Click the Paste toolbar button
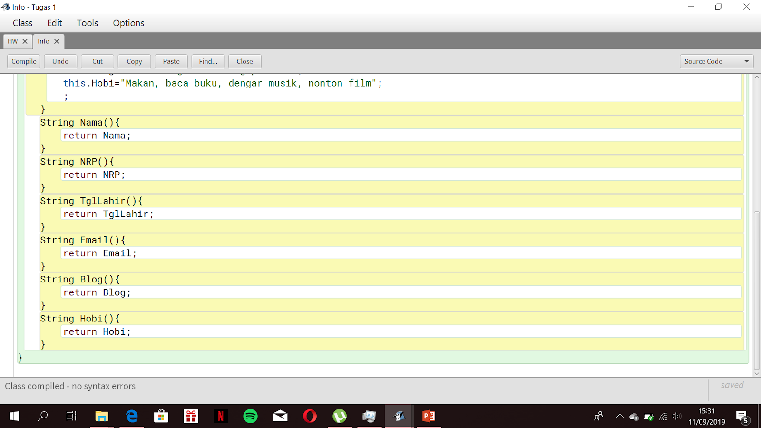The image size is (761, 428). [171, 61]
